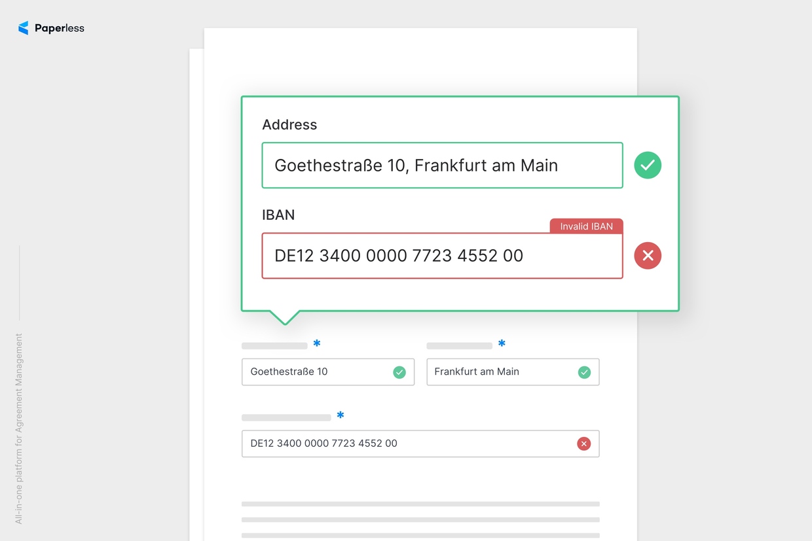Click green checkmark in Goethestraße 10 field
Screen dimensions: 812x541
399,372
